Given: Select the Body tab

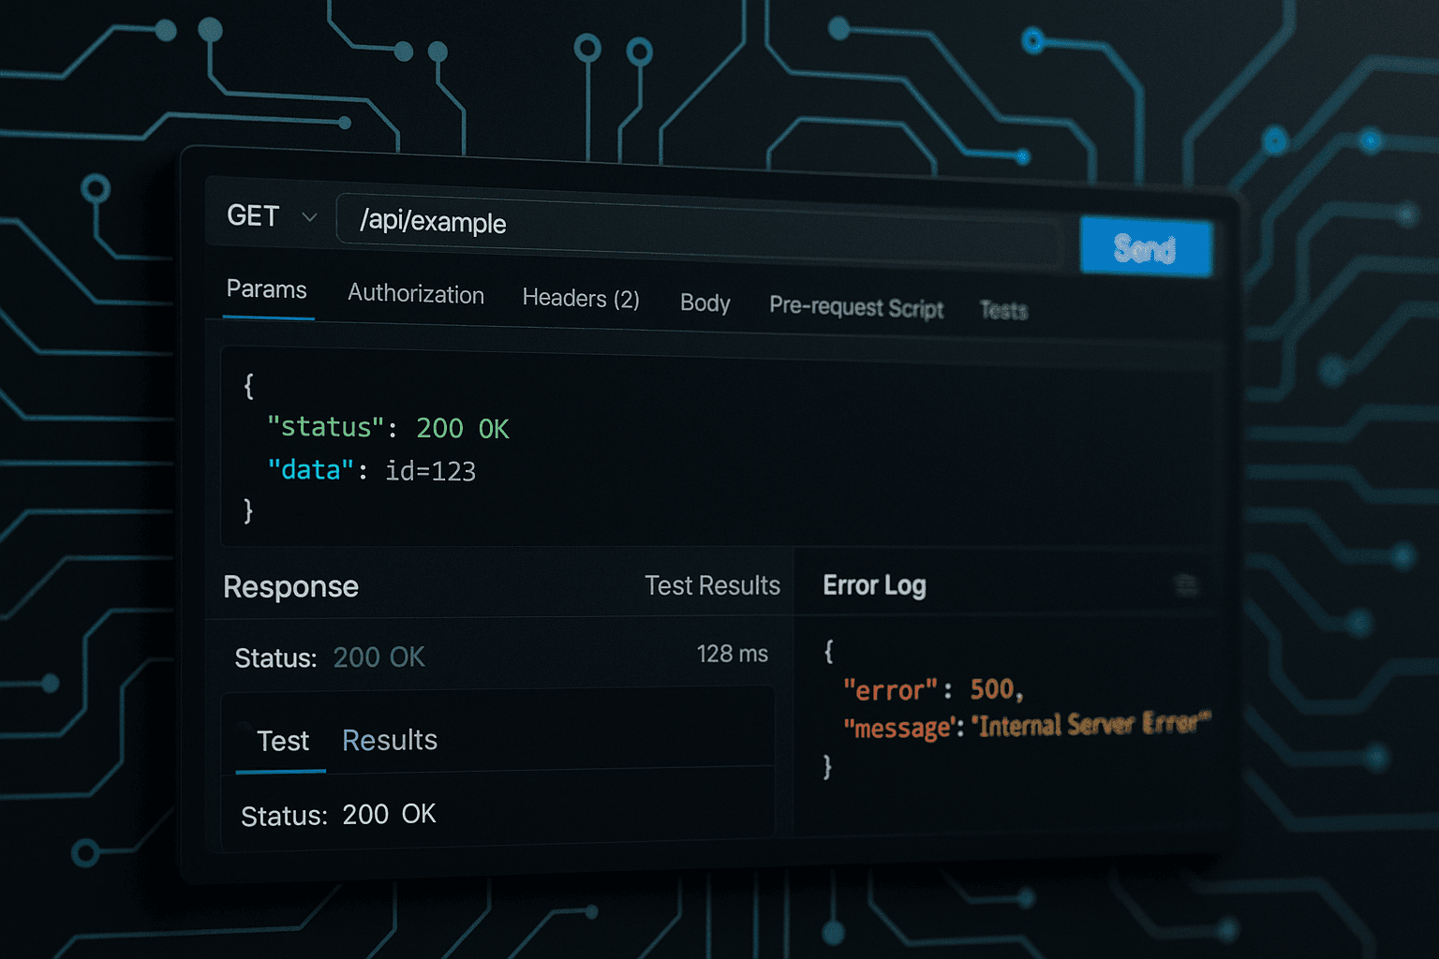Looking at the screenshot, I should click(705, 302).
